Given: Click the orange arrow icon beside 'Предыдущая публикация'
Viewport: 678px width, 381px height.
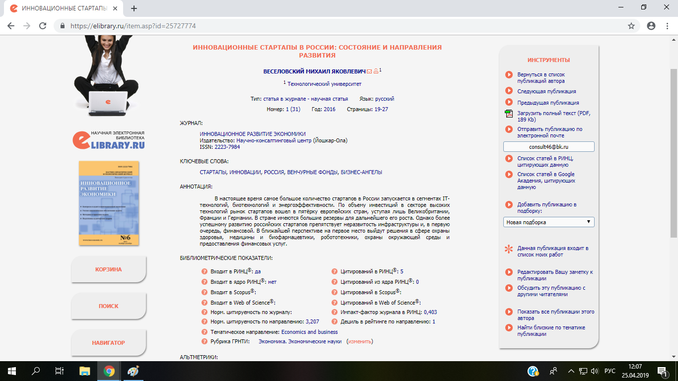Looking at the screenshot, I should click(x=509, y=102).
